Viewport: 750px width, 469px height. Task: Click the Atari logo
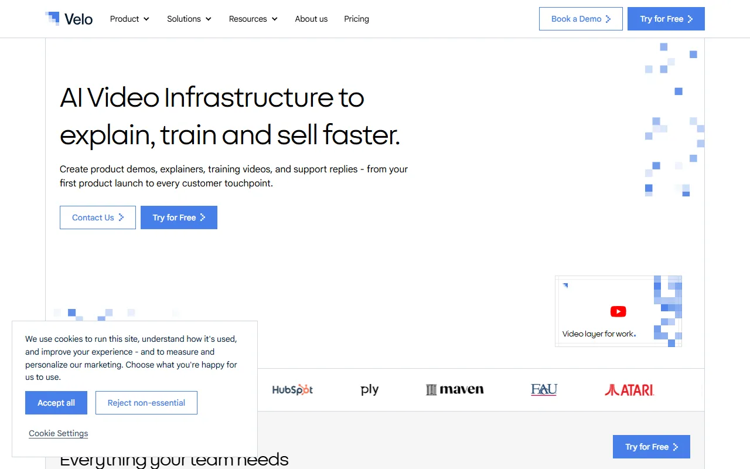(x=629, y=389)
